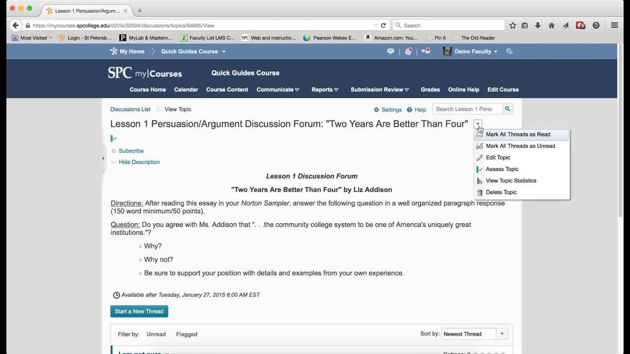Choose View Topic Statistics
Image resolution: width=630 pixels, height=354 pixels.
[x=522, y=181]
